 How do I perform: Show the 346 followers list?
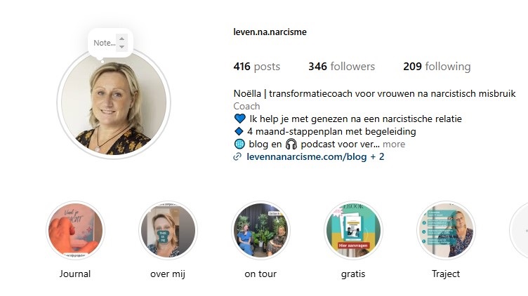(341, 67)
